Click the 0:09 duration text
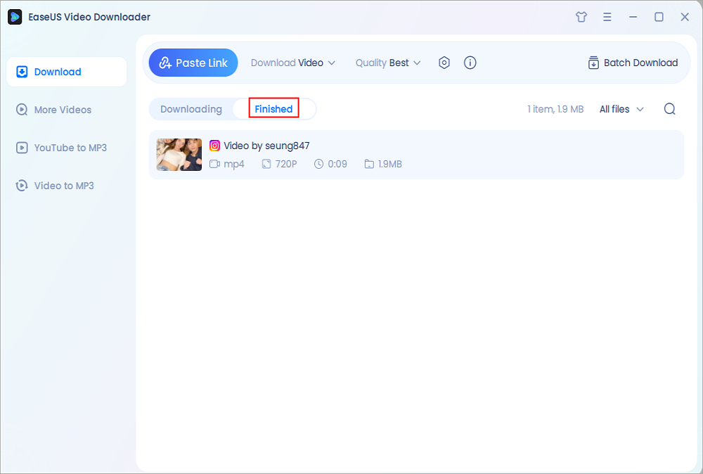This screenshot has height=474, width=703. (x=337, y=164)
